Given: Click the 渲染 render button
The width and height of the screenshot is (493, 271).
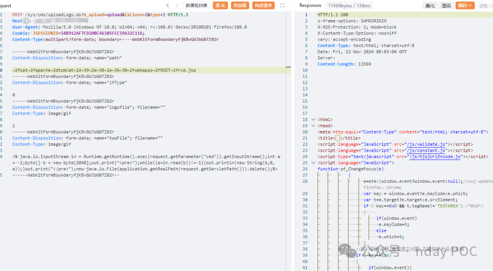Looking at the screenshot, I should (x=446, y=5).
